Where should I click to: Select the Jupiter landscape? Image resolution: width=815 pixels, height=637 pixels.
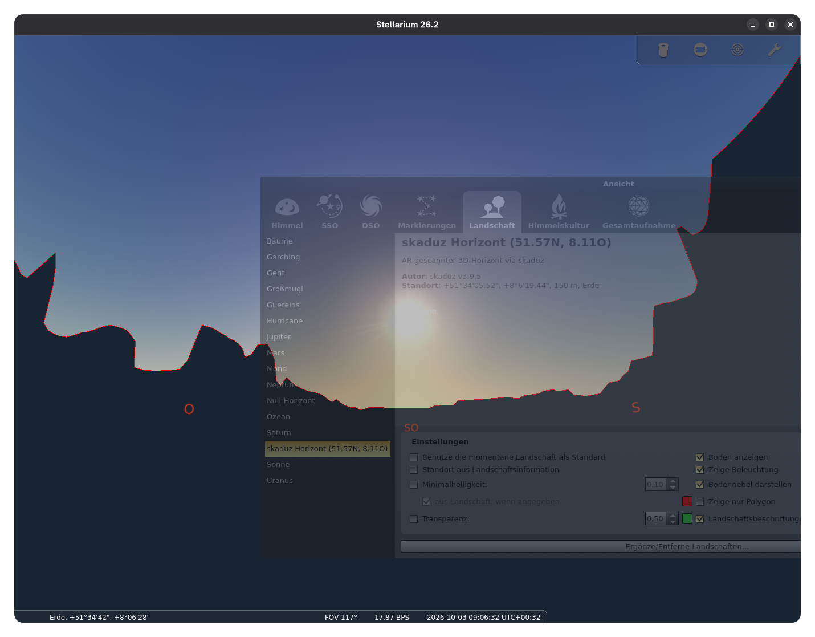pos(328,337)
